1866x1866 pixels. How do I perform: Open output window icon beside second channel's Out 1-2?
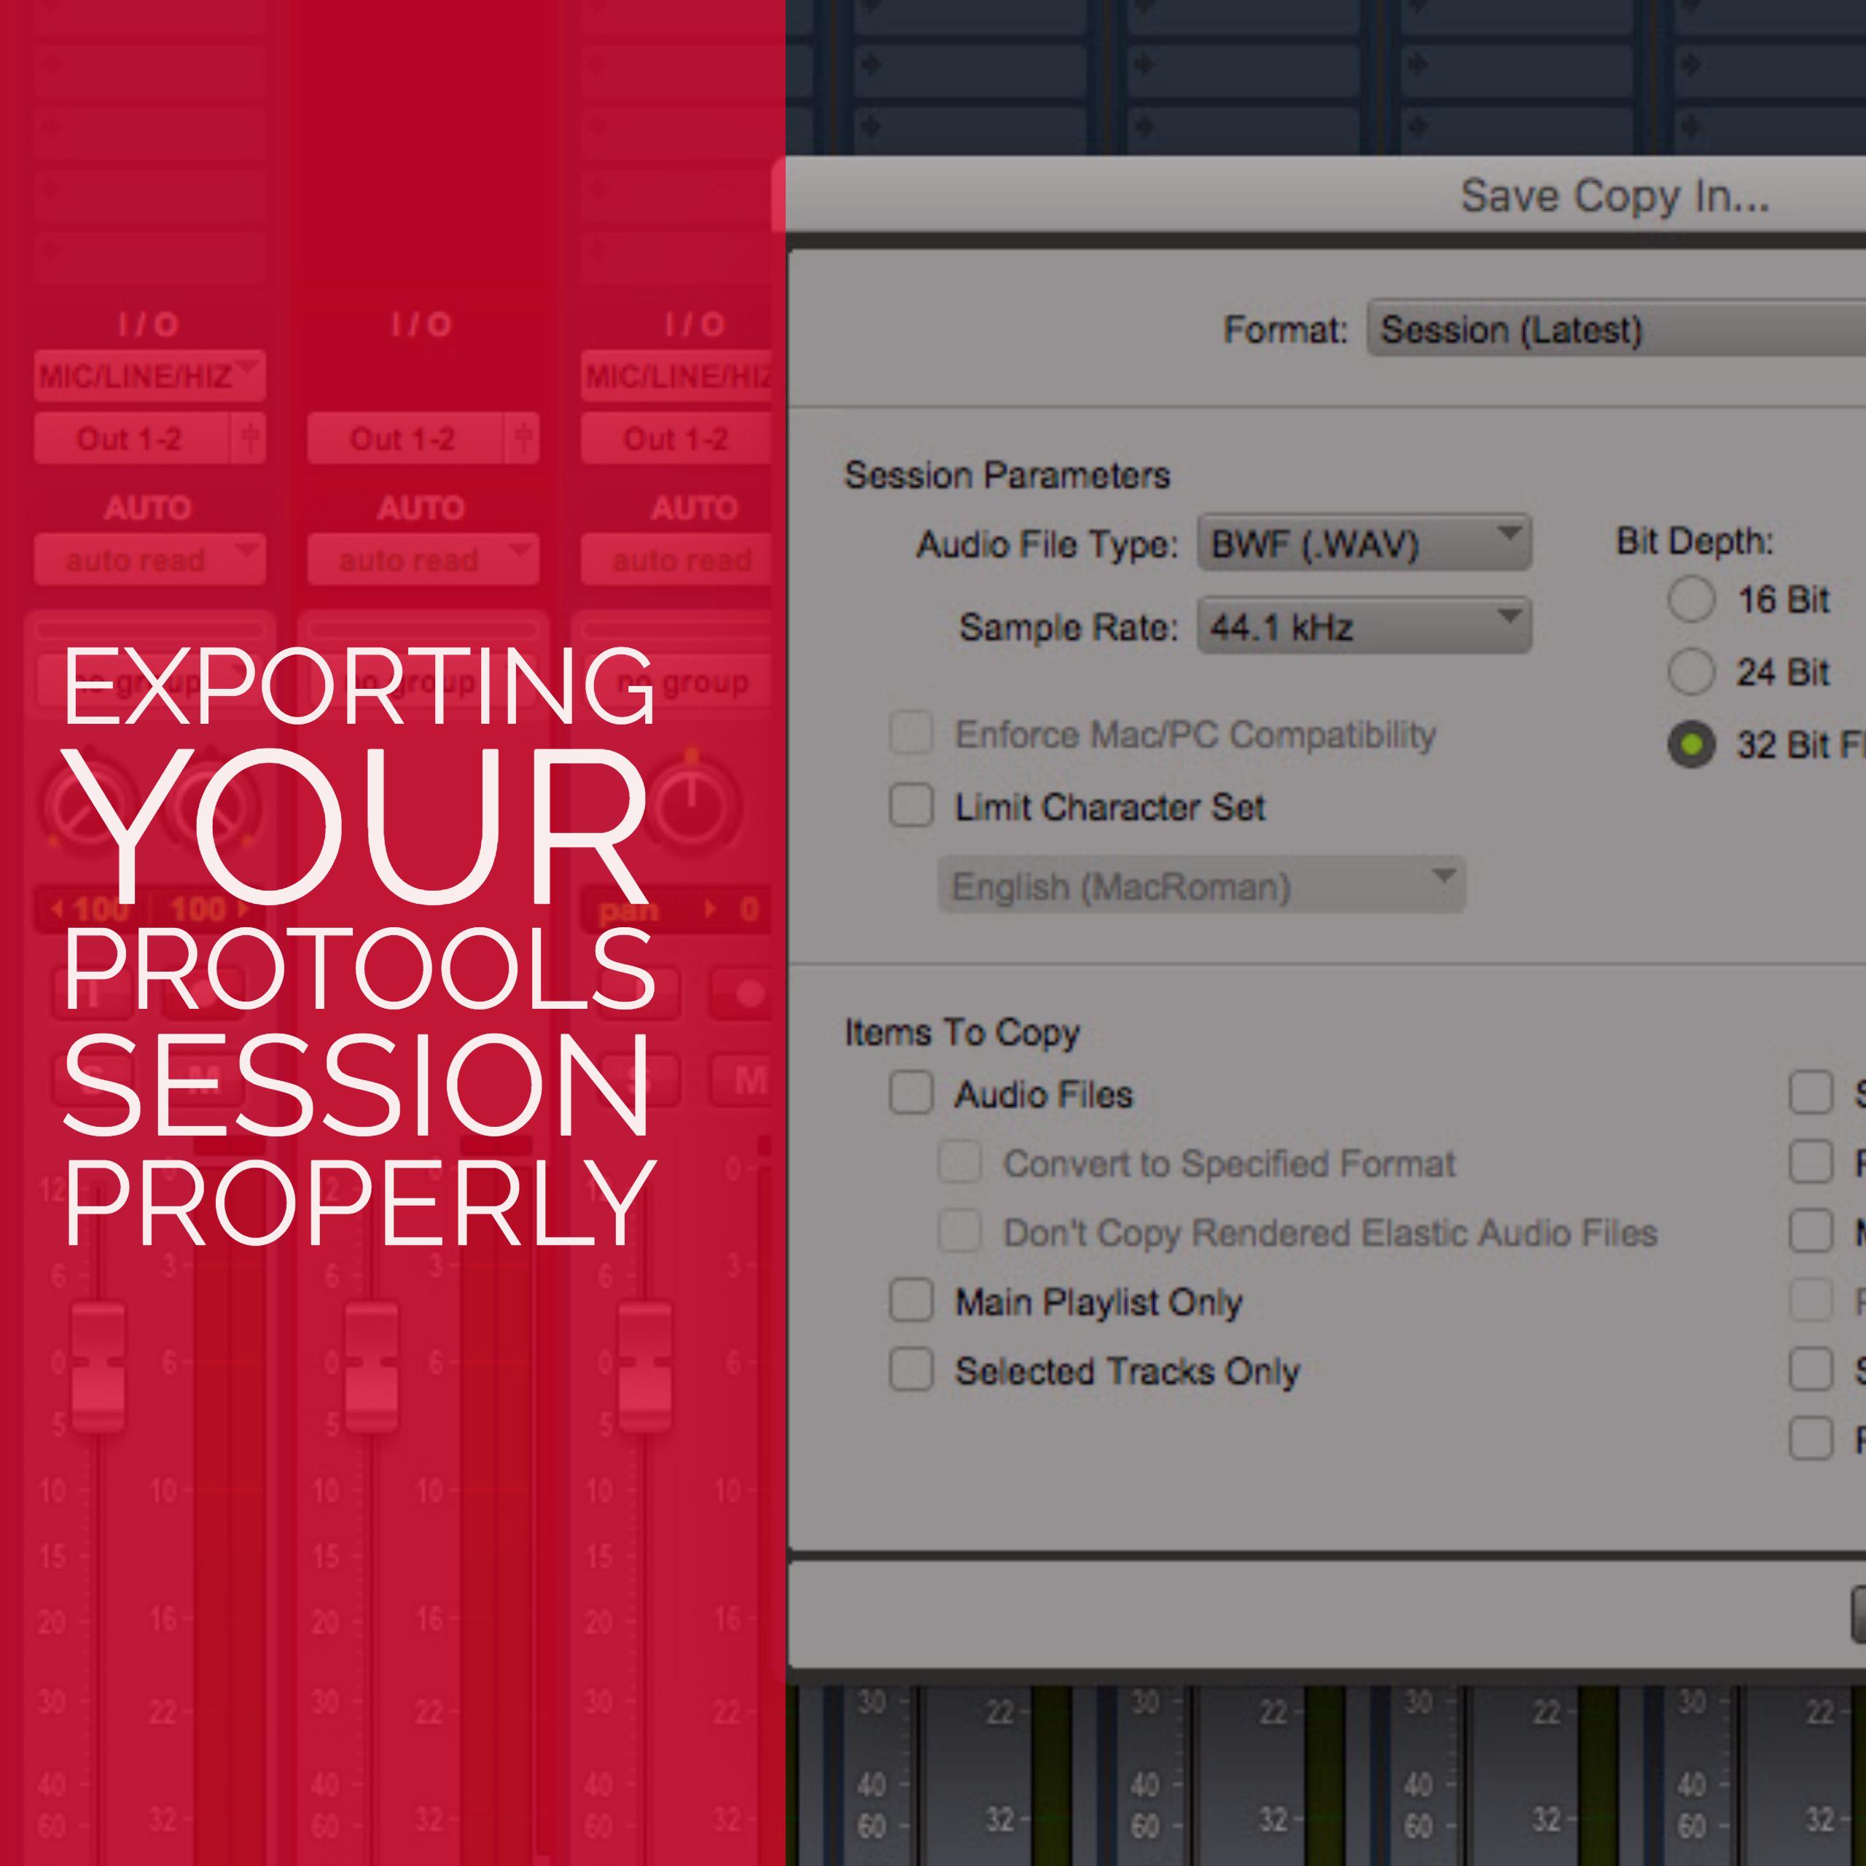(x=523, y=439)
